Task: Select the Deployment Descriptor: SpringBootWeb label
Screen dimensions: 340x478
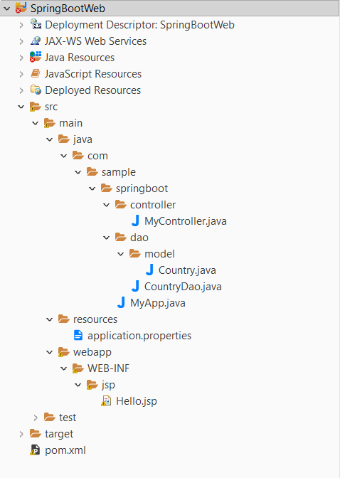Action: pos(139,25)
